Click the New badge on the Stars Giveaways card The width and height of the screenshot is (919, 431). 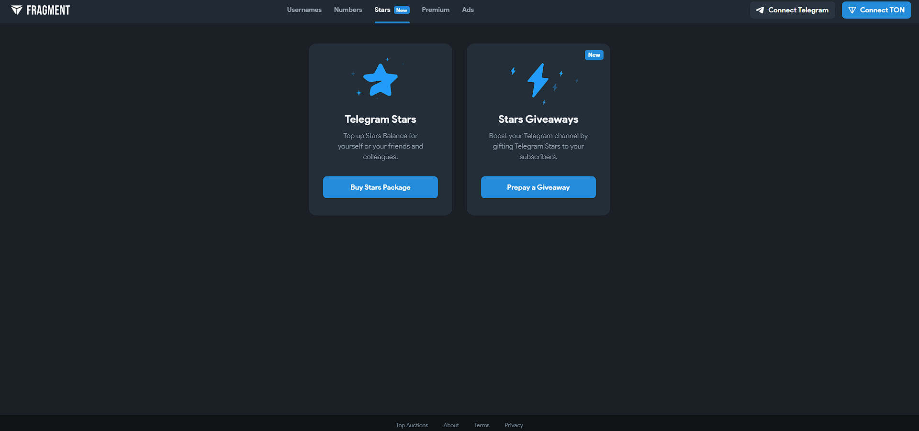point(594,55)
